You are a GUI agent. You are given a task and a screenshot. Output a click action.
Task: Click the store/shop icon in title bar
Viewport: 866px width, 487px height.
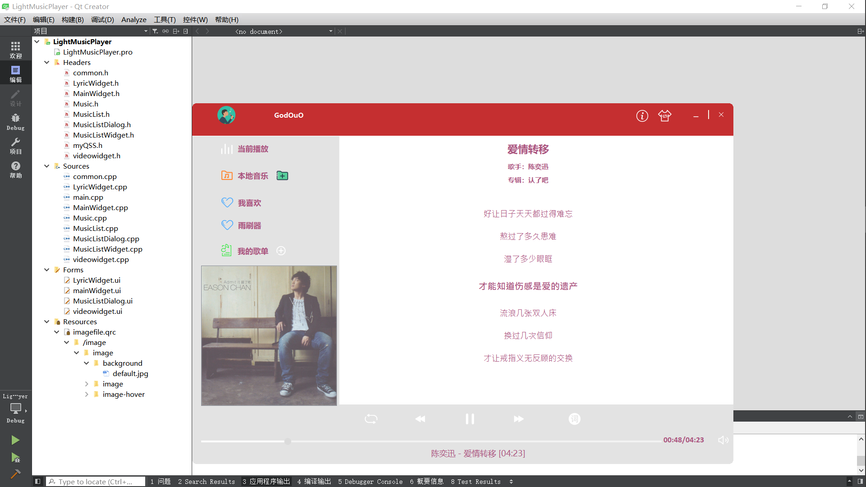665,115
